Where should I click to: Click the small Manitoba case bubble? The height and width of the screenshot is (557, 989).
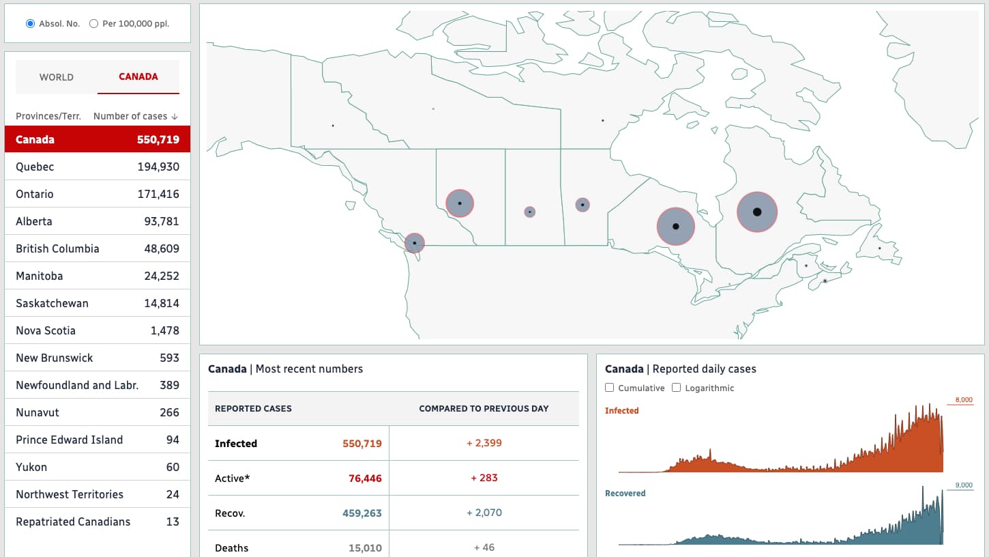point(582,204)
